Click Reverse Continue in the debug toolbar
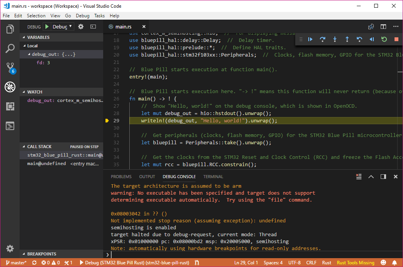 point(372,39)
